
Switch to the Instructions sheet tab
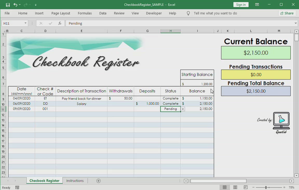(x=75, y=181)
